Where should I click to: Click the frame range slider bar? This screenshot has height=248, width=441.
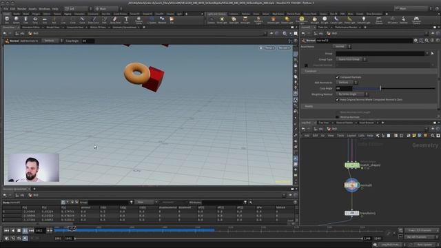point(218,238)
